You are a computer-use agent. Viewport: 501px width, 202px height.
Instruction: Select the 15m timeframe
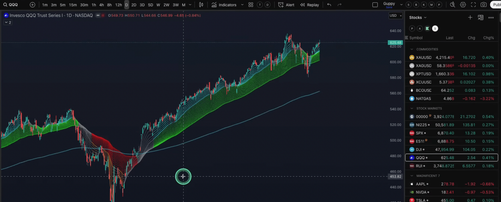pos(73,5)
